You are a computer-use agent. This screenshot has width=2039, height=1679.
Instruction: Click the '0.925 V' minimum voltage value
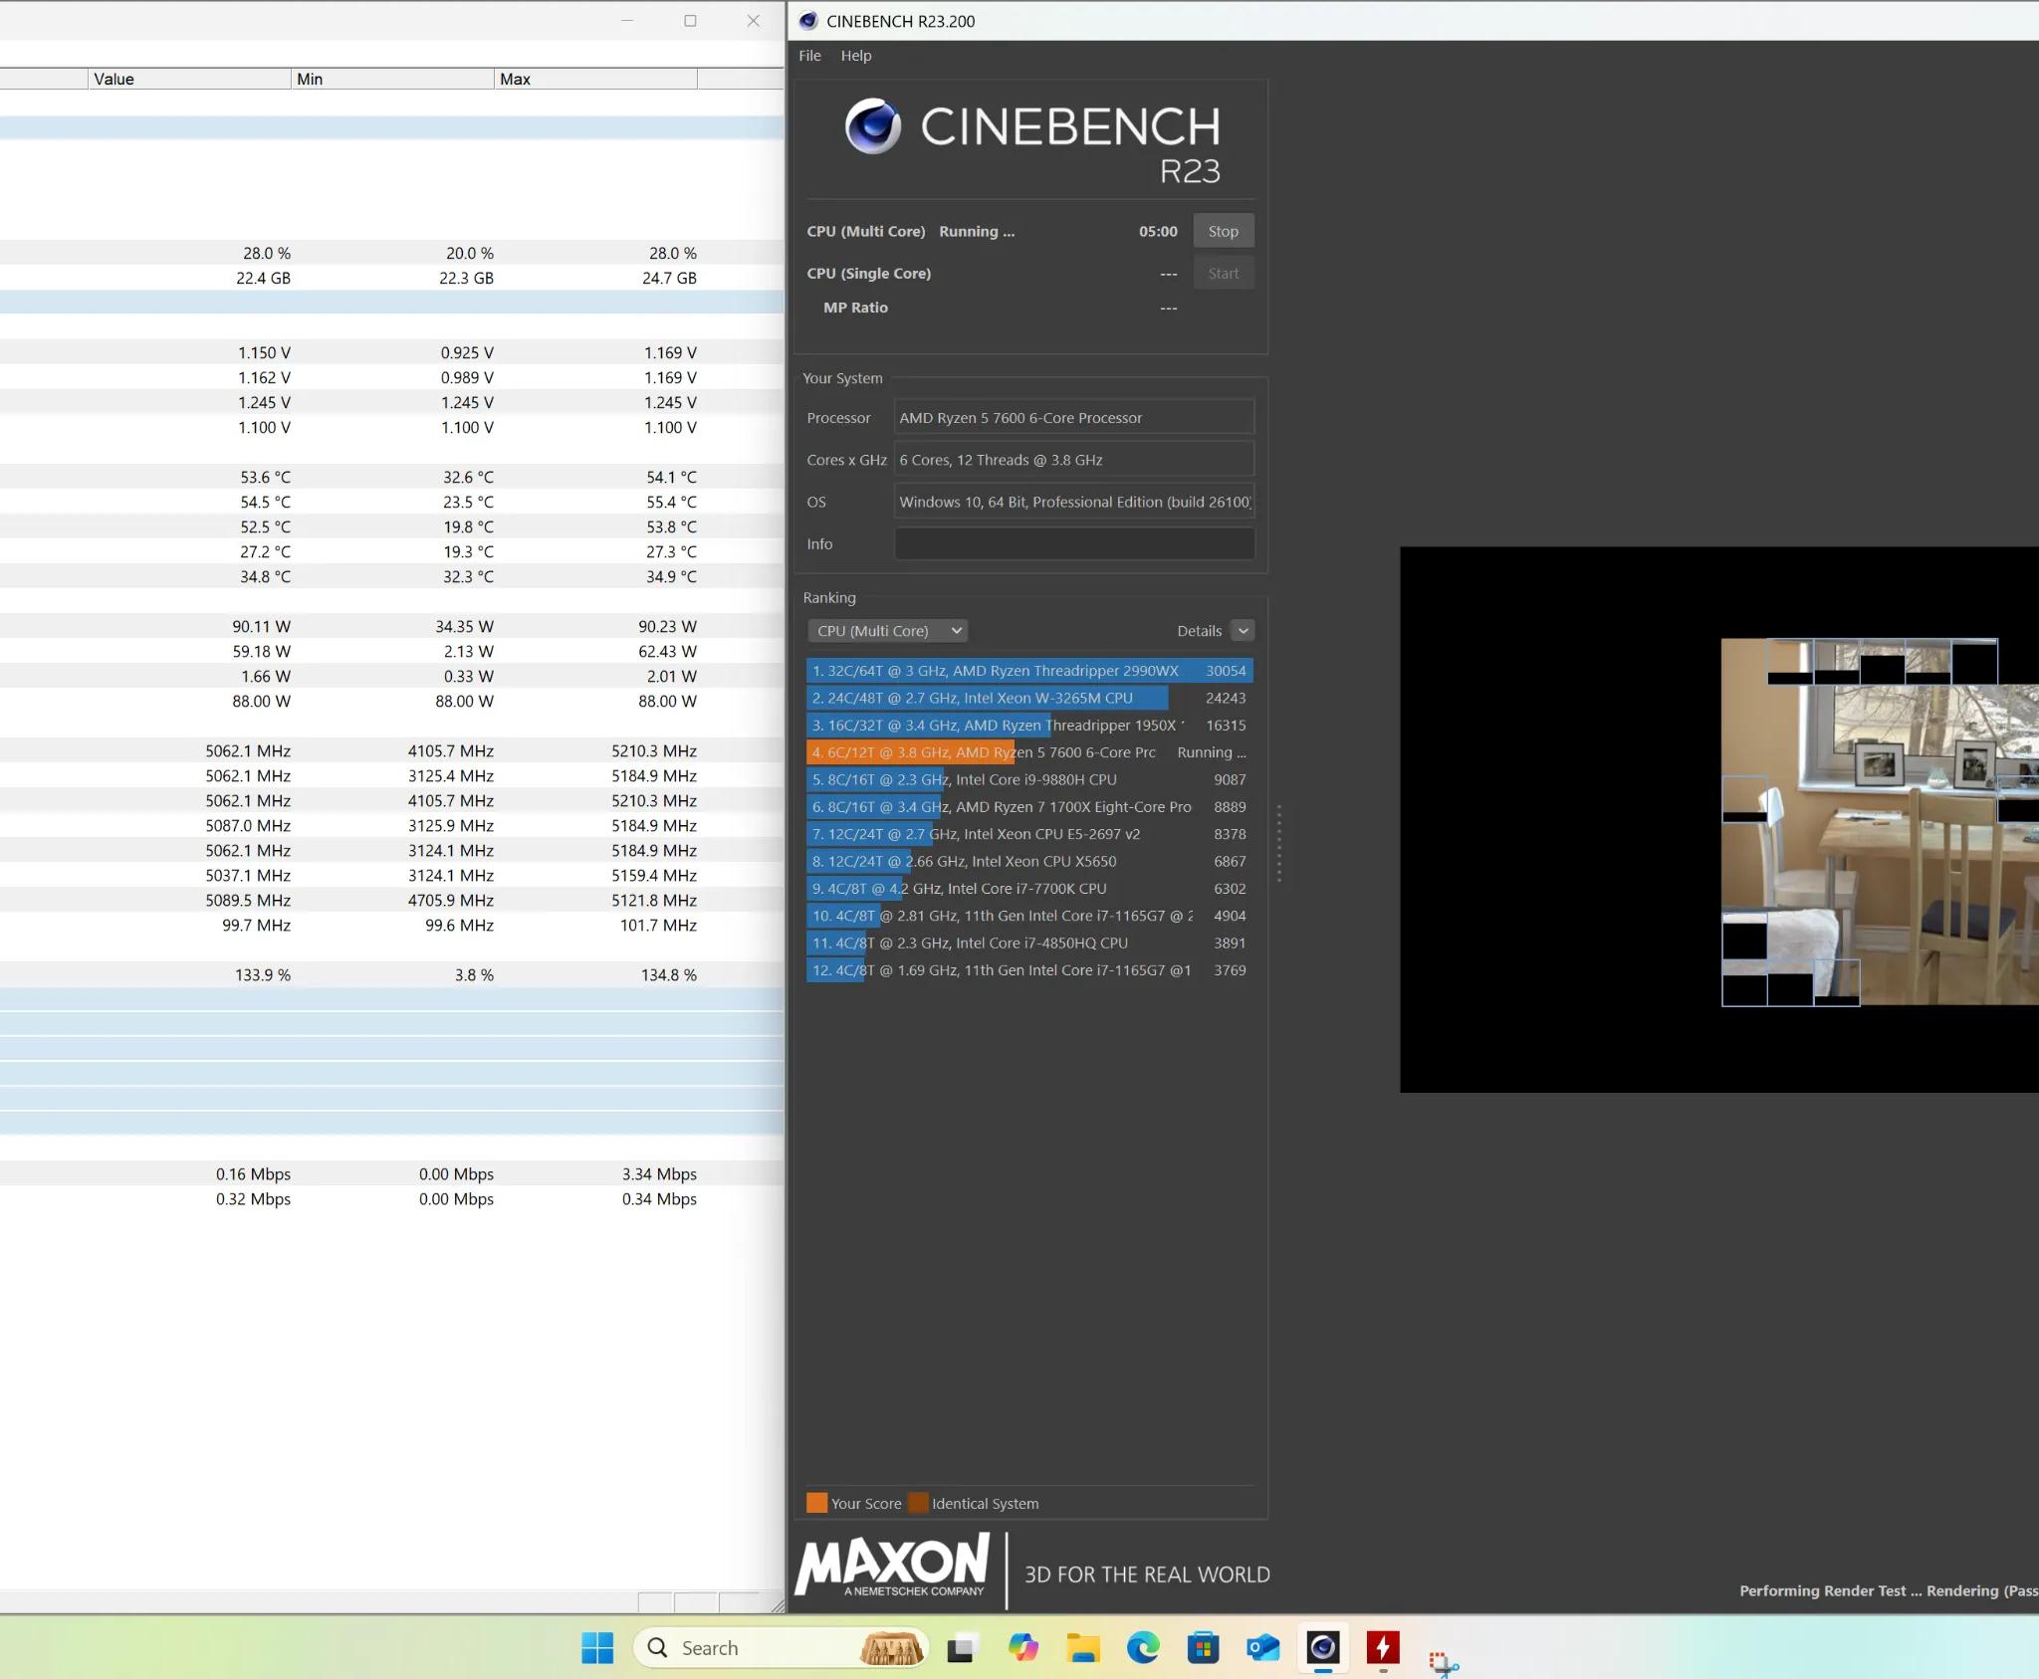click(467, 353)
